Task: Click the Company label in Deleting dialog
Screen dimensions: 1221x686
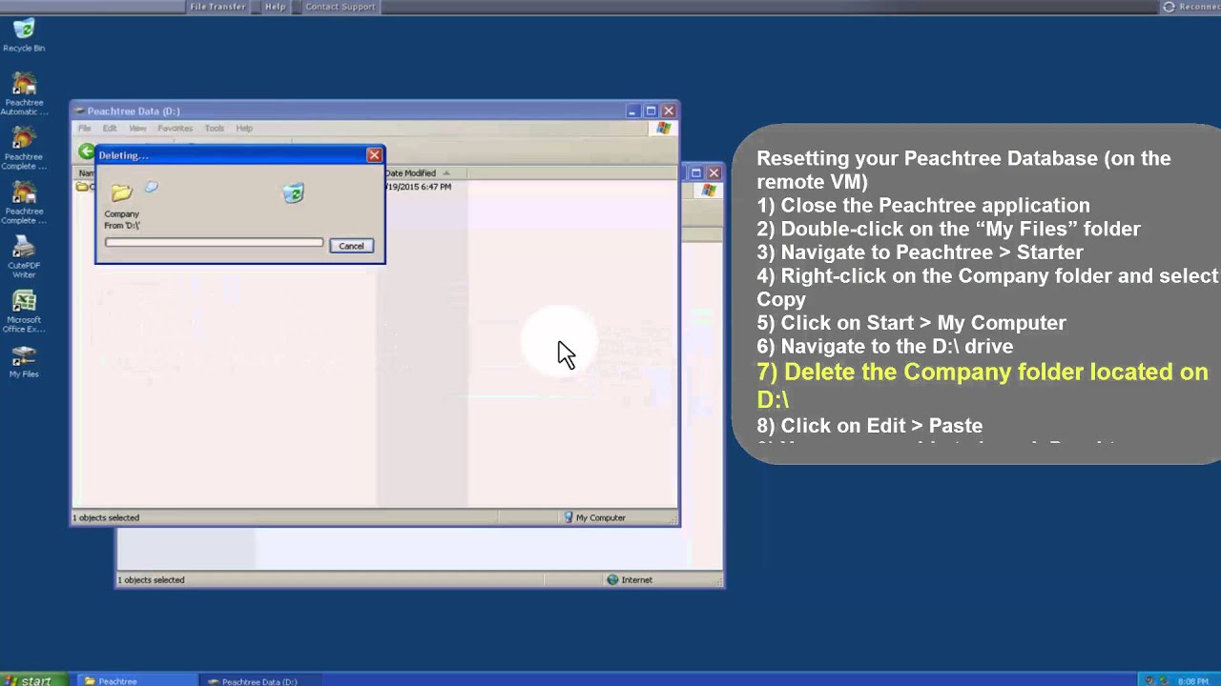Action: [x=122, y=214]
